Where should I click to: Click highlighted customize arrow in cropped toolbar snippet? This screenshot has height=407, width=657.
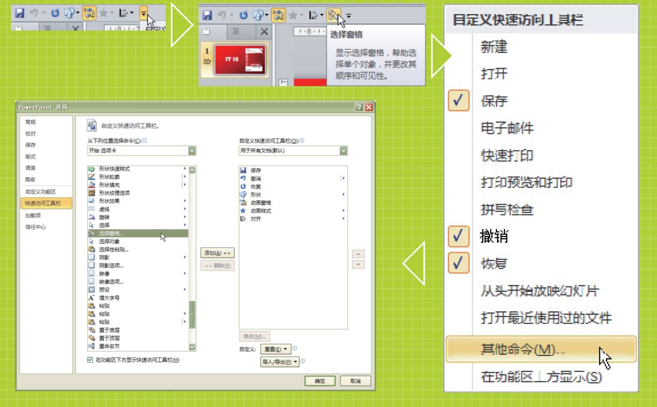(143, 13)
